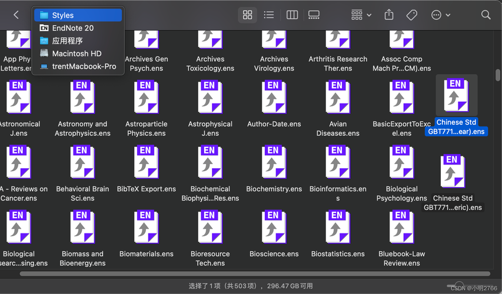Open Finder search magnifier
The image size is (502, 294).
tap(486, 15)
